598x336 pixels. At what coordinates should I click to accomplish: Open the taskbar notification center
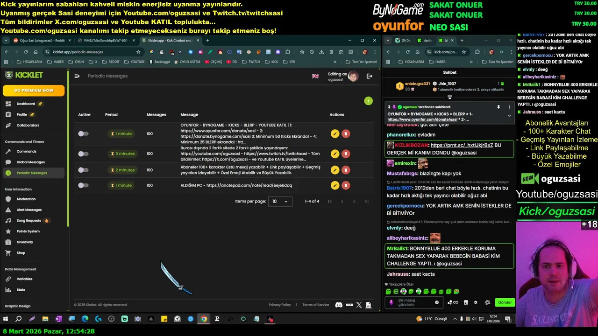(x=507, y=319)
